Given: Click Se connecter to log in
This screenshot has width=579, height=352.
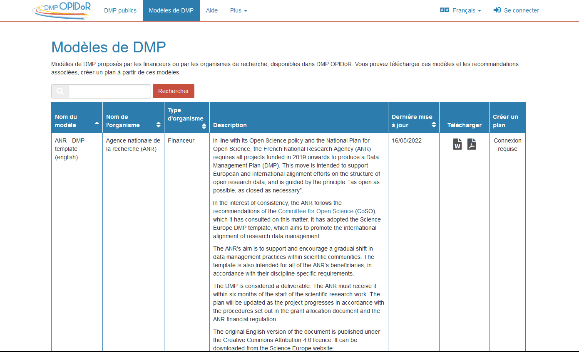Looking at the screenshot, I should coord(521,10).
